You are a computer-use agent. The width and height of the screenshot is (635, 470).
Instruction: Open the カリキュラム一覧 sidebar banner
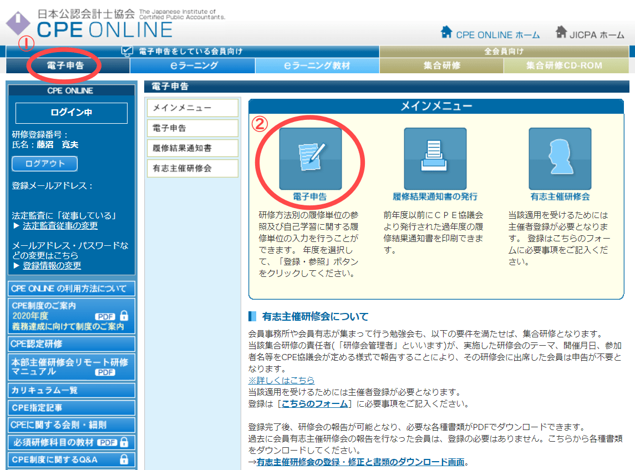point(72,390)
